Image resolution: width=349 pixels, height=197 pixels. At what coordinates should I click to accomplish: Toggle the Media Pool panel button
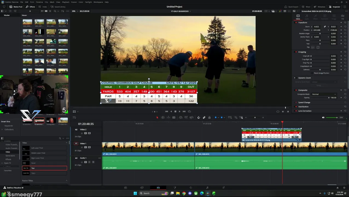point(16,7)
